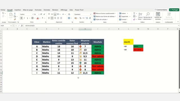Open Mise en forme conditionnelle menu
The image size is (180, 101).
pyautogui.click(x=104, y=13)
